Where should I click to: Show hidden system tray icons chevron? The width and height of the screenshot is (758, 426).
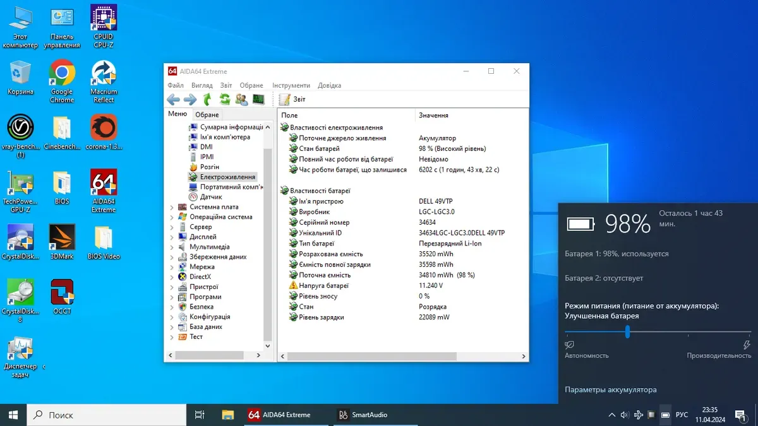[x=611, y=415]
